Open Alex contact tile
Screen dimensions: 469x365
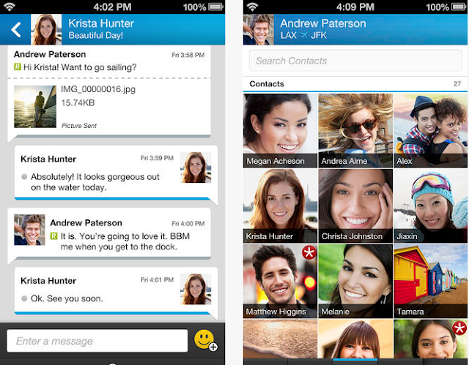pyautogui.click(x=430, y=130)
